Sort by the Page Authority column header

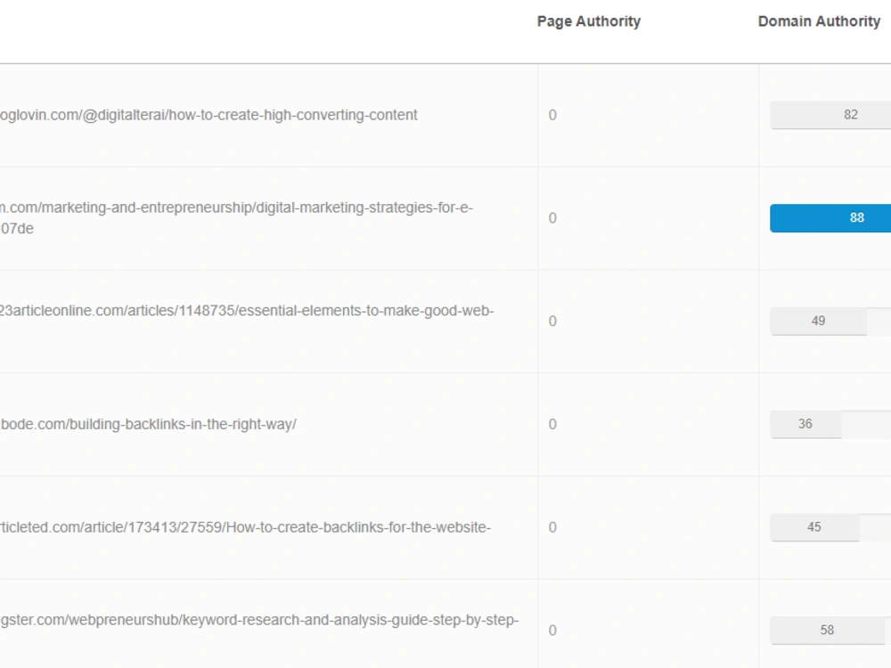coord(589,21)
